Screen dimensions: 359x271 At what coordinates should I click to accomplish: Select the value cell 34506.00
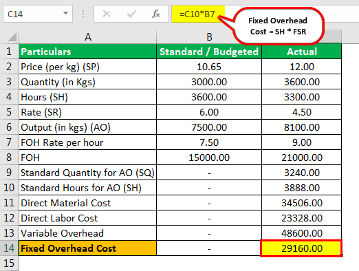pos(302,203)
